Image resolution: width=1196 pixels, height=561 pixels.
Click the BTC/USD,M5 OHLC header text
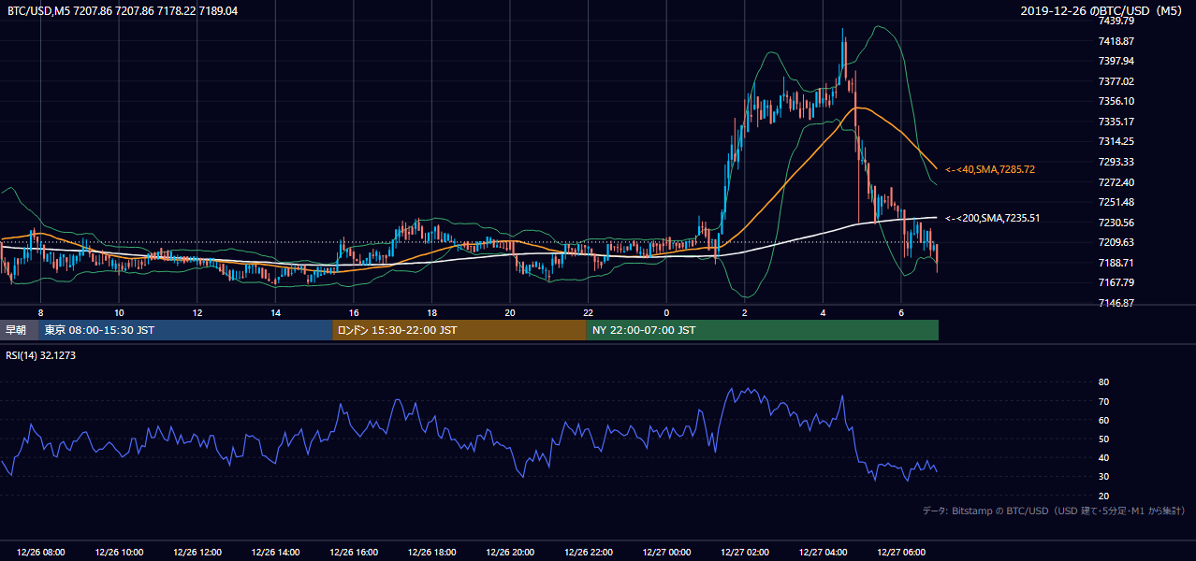123,10
